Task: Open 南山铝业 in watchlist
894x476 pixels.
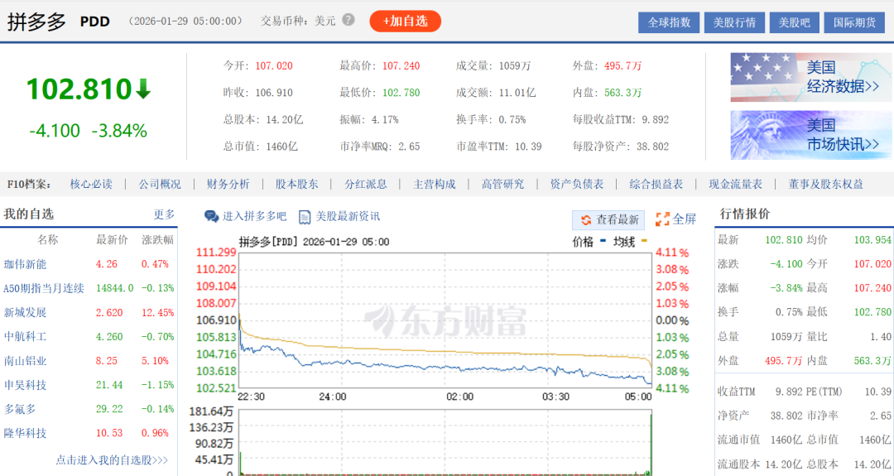Action: (25, 361)
